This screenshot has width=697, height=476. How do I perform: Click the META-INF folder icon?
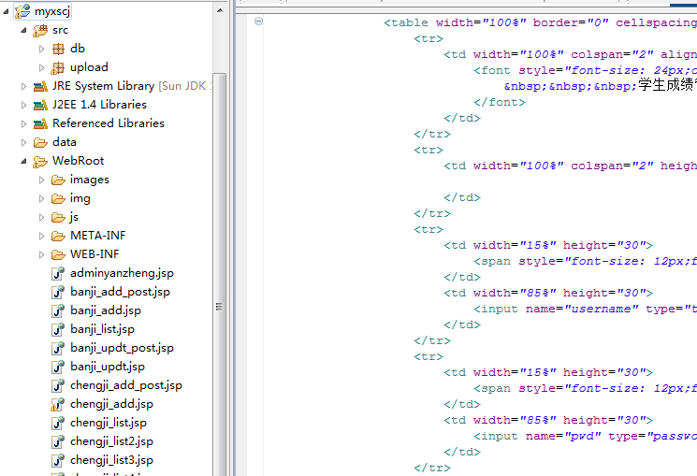(58, 236)
